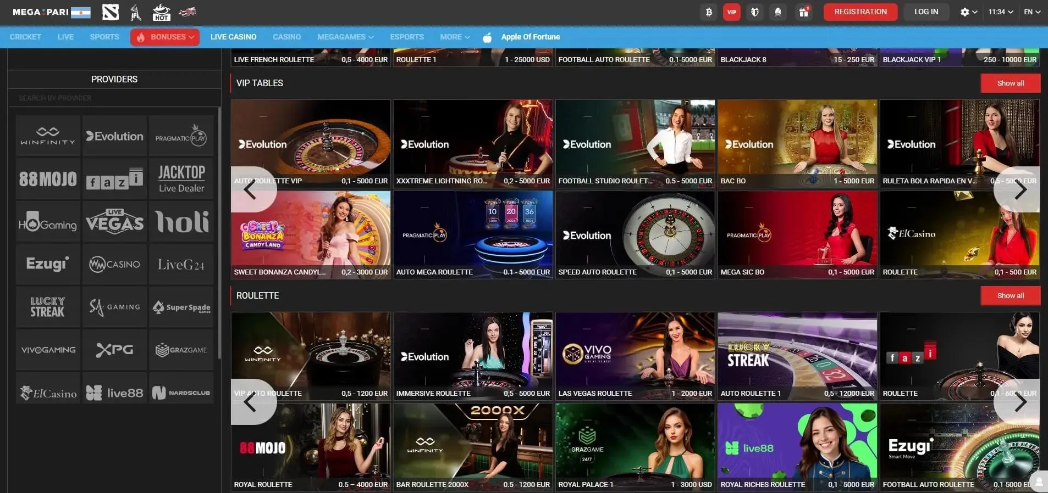The height and width of the screenshot is (493, 1048).
Task: Select the Evolution provider logo in sidebar
Action: [114, 136]
